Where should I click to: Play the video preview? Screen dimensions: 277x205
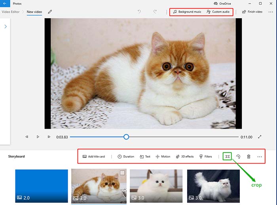[38, 137]
